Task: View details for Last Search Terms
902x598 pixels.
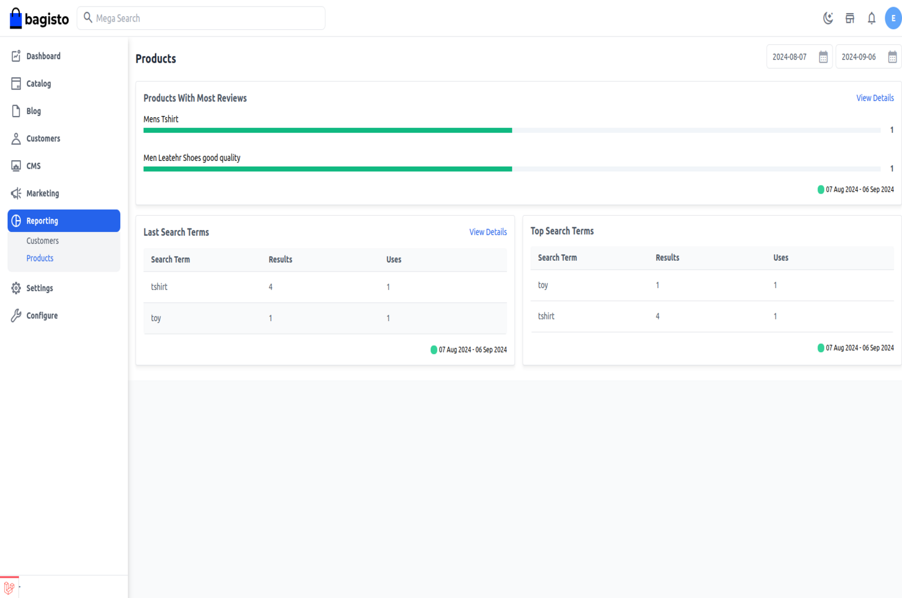Action: 487,232
